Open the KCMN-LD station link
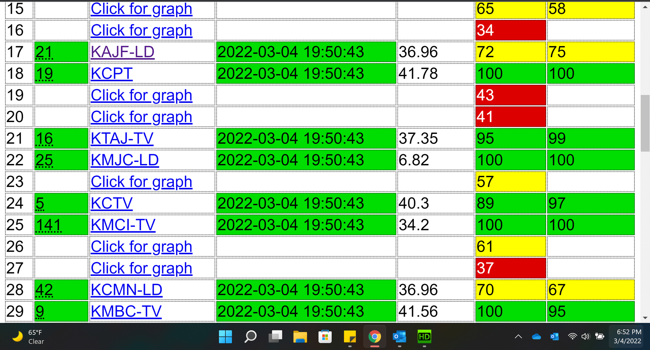The image size is (650, 350). (127, 290)
